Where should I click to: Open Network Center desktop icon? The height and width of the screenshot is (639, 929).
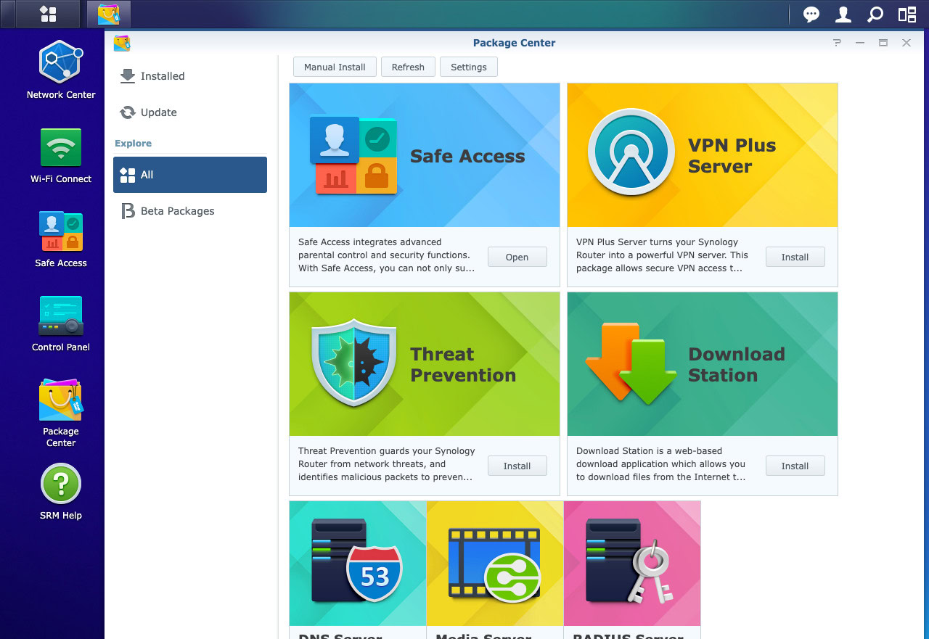61,70
